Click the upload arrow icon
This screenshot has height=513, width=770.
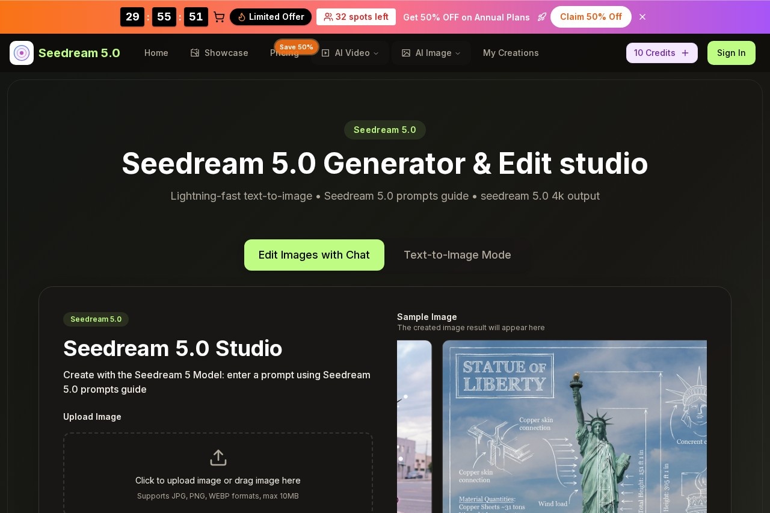coord(218,458)
